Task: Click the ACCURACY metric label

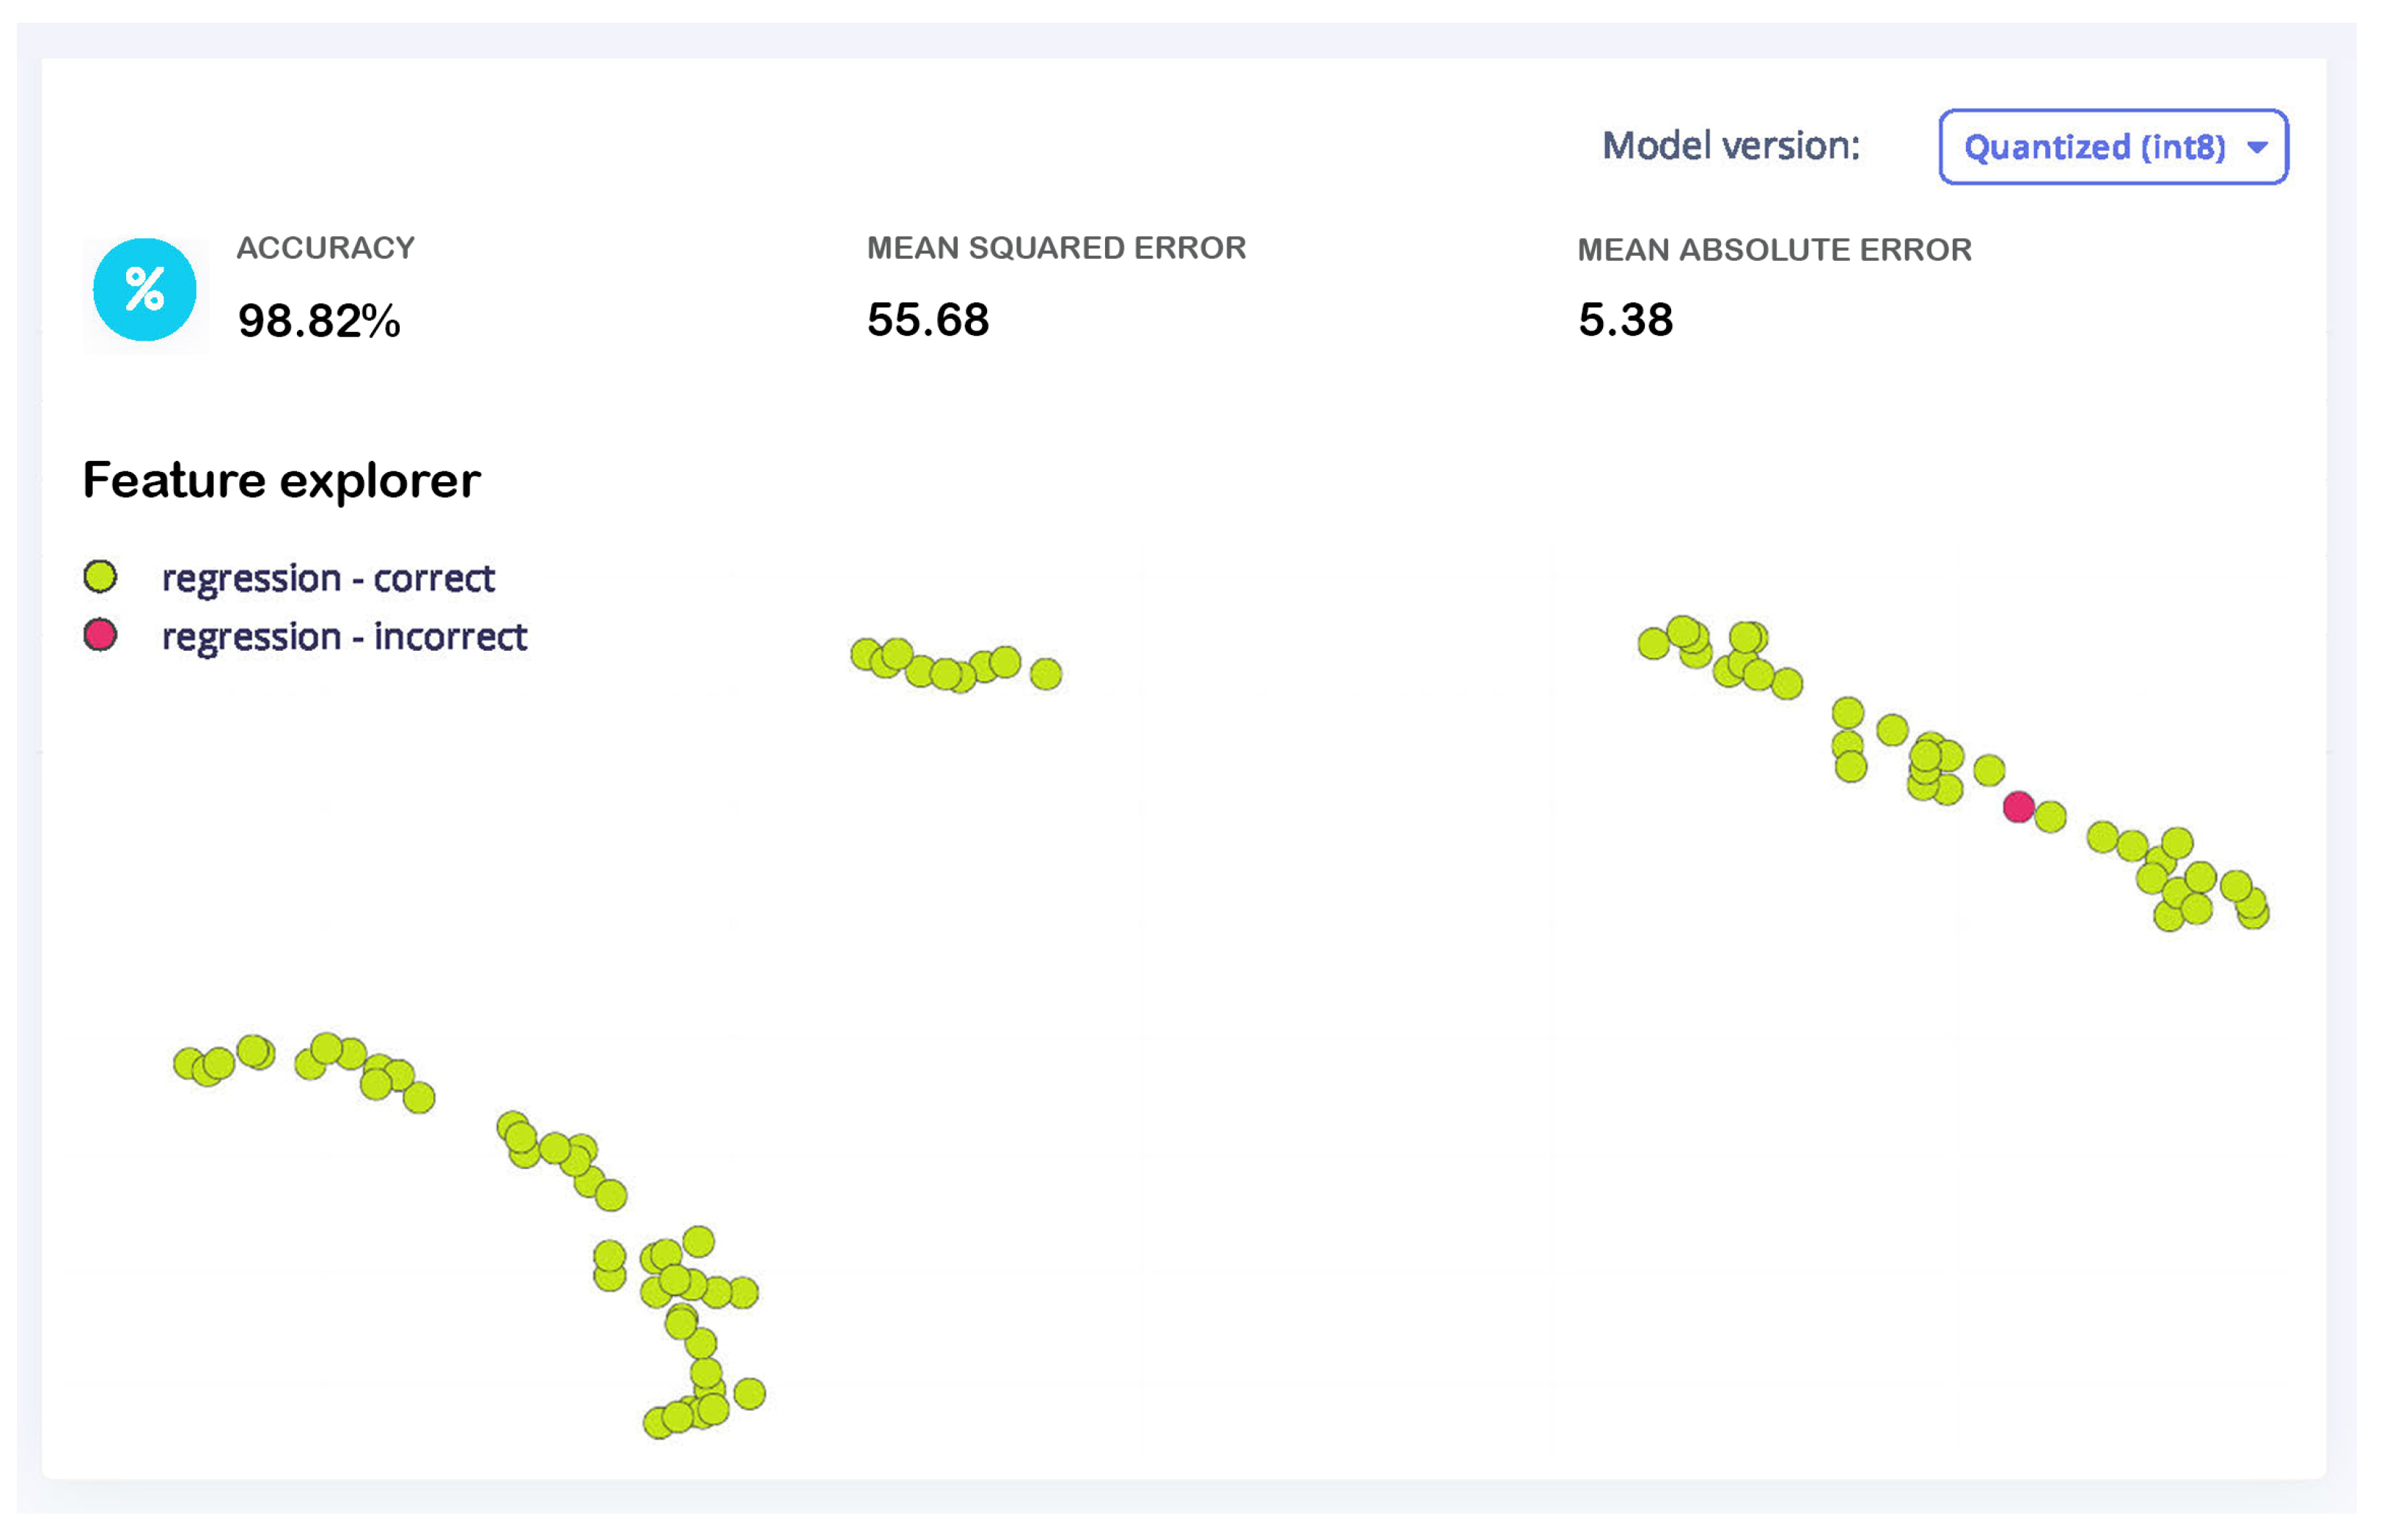Action: pos(325,248)
